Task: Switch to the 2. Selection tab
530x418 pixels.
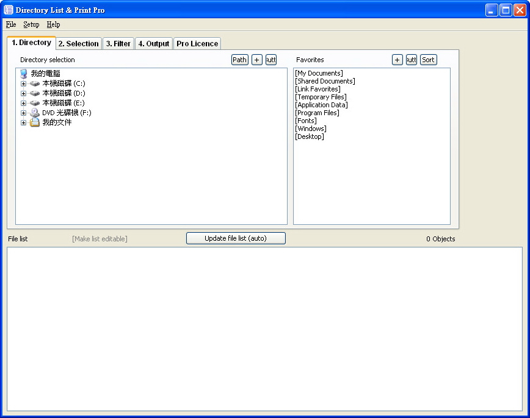Action: 78,44
